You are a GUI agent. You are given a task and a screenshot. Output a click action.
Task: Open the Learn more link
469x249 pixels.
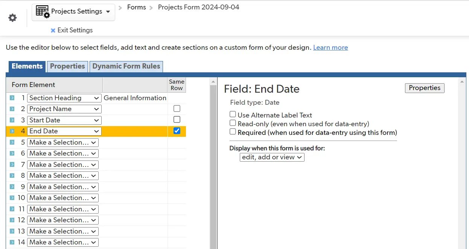click(330, 47)
